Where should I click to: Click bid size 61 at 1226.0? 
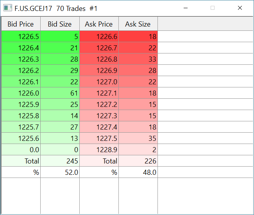pyautogui.click(x=60, y=93)
